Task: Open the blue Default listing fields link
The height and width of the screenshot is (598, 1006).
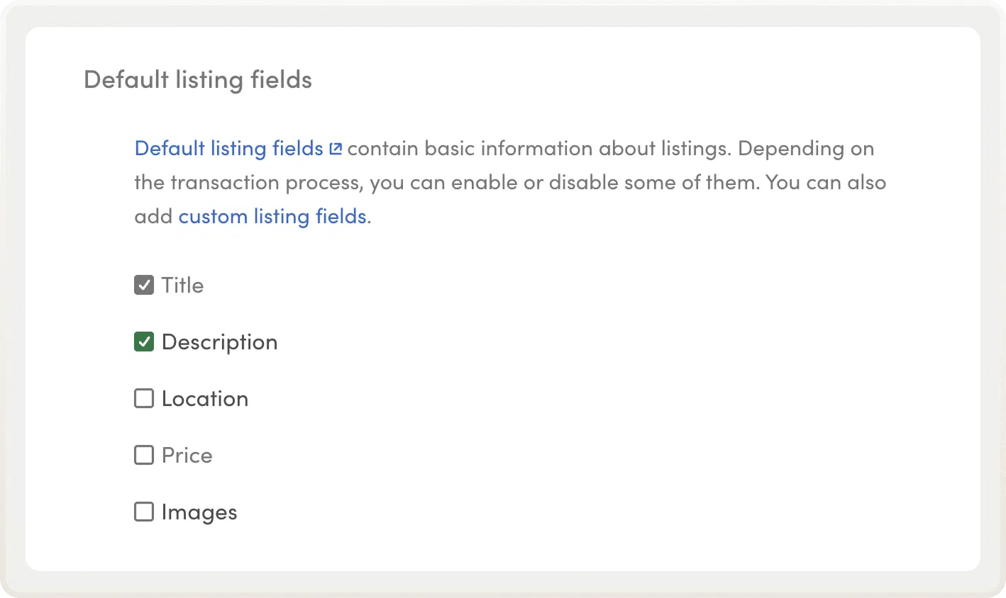Action: point(228,149)
